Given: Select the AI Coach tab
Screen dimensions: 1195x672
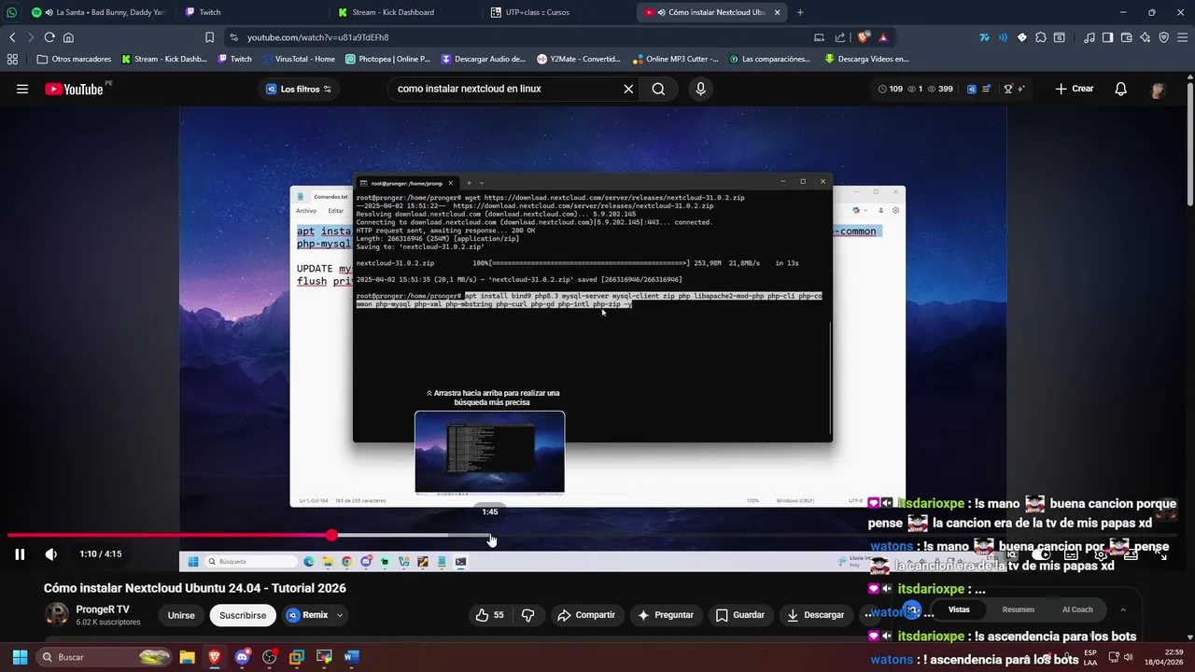Looking at the screenshot, I should [x=1077, y=609].
